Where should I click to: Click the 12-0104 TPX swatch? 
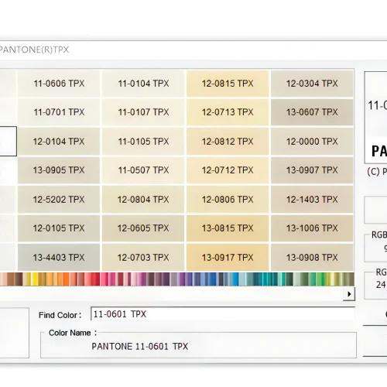pos(59,142)
